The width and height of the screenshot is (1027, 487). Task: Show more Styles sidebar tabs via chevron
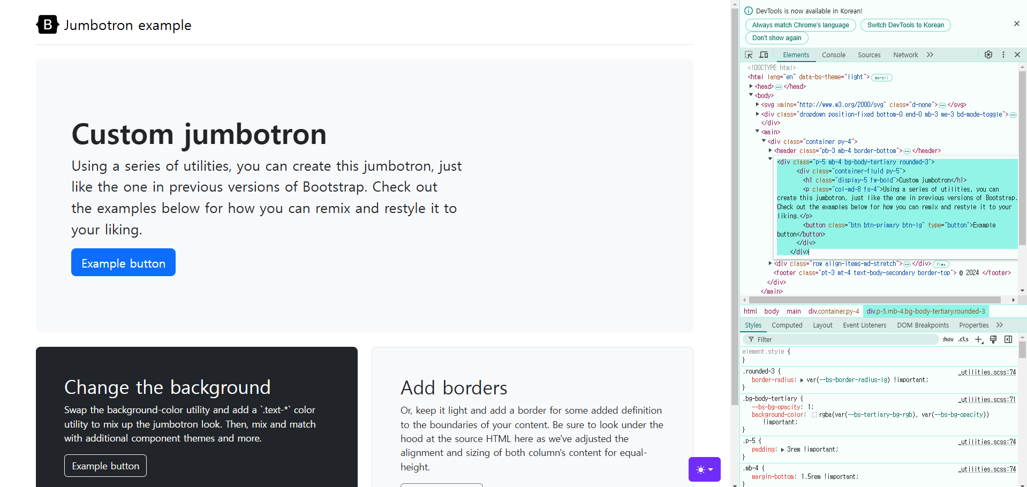[x=1000, y=325]
